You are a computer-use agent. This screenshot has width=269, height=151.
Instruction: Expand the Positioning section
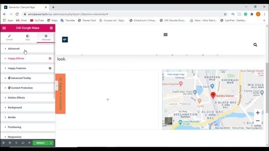(27, 127)
